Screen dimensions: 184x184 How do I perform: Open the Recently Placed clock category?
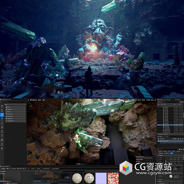pos(2,110)
